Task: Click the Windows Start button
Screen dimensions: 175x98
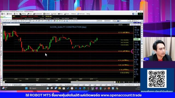Action: pyautogui.click(x=27, y=88)
